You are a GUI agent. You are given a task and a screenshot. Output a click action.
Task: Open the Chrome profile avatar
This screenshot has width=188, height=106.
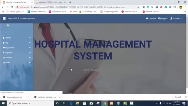click(181, 7)
